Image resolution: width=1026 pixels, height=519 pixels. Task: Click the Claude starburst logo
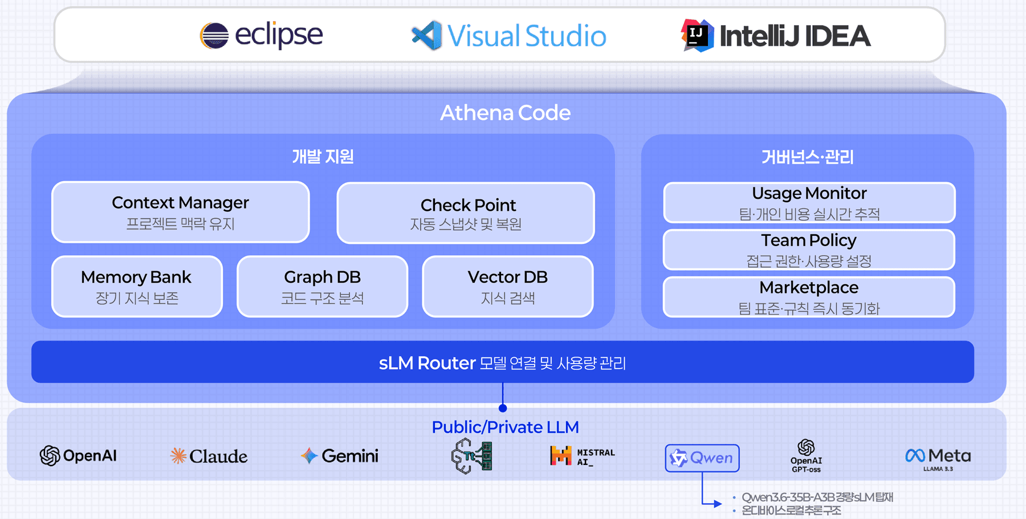(178, 456)
